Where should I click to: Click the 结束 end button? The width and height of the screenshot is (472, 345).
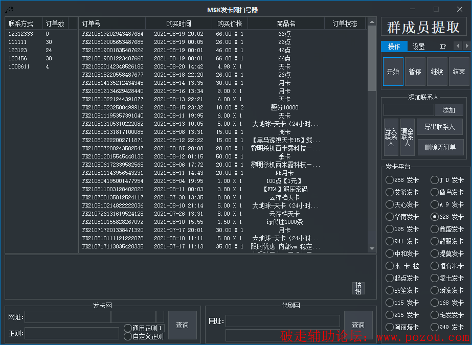(459, 72)
